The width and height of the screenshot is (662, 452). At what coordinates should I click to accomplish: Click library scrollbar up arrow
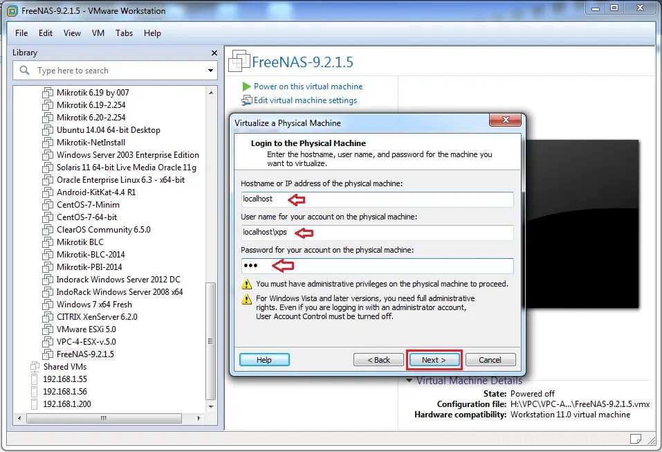click(x=211, y=93)
